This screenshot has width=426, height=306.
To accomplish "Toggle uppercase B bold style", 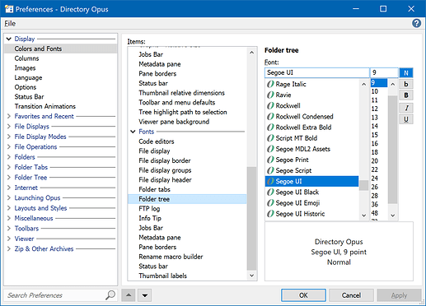I will coord(406,95).
